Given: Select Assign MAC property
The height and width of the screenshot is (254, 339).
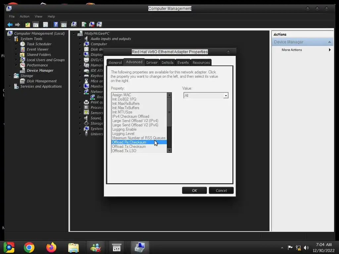Looking at the screenshot, I should click(x=139, y=95).
